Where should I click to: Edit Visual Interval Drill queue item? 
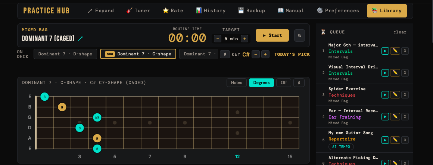pyautogui.click(x=395, y=73)
